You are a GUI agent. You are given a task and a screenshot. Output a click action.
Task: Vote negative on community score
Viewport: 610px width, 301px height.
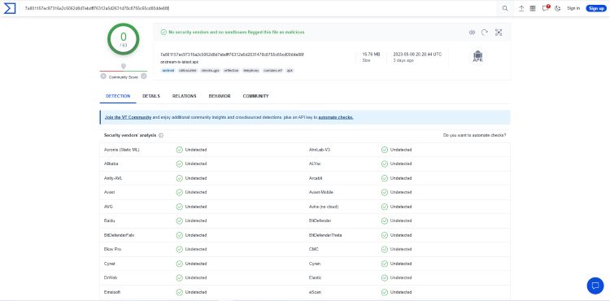tap(103, 76)
